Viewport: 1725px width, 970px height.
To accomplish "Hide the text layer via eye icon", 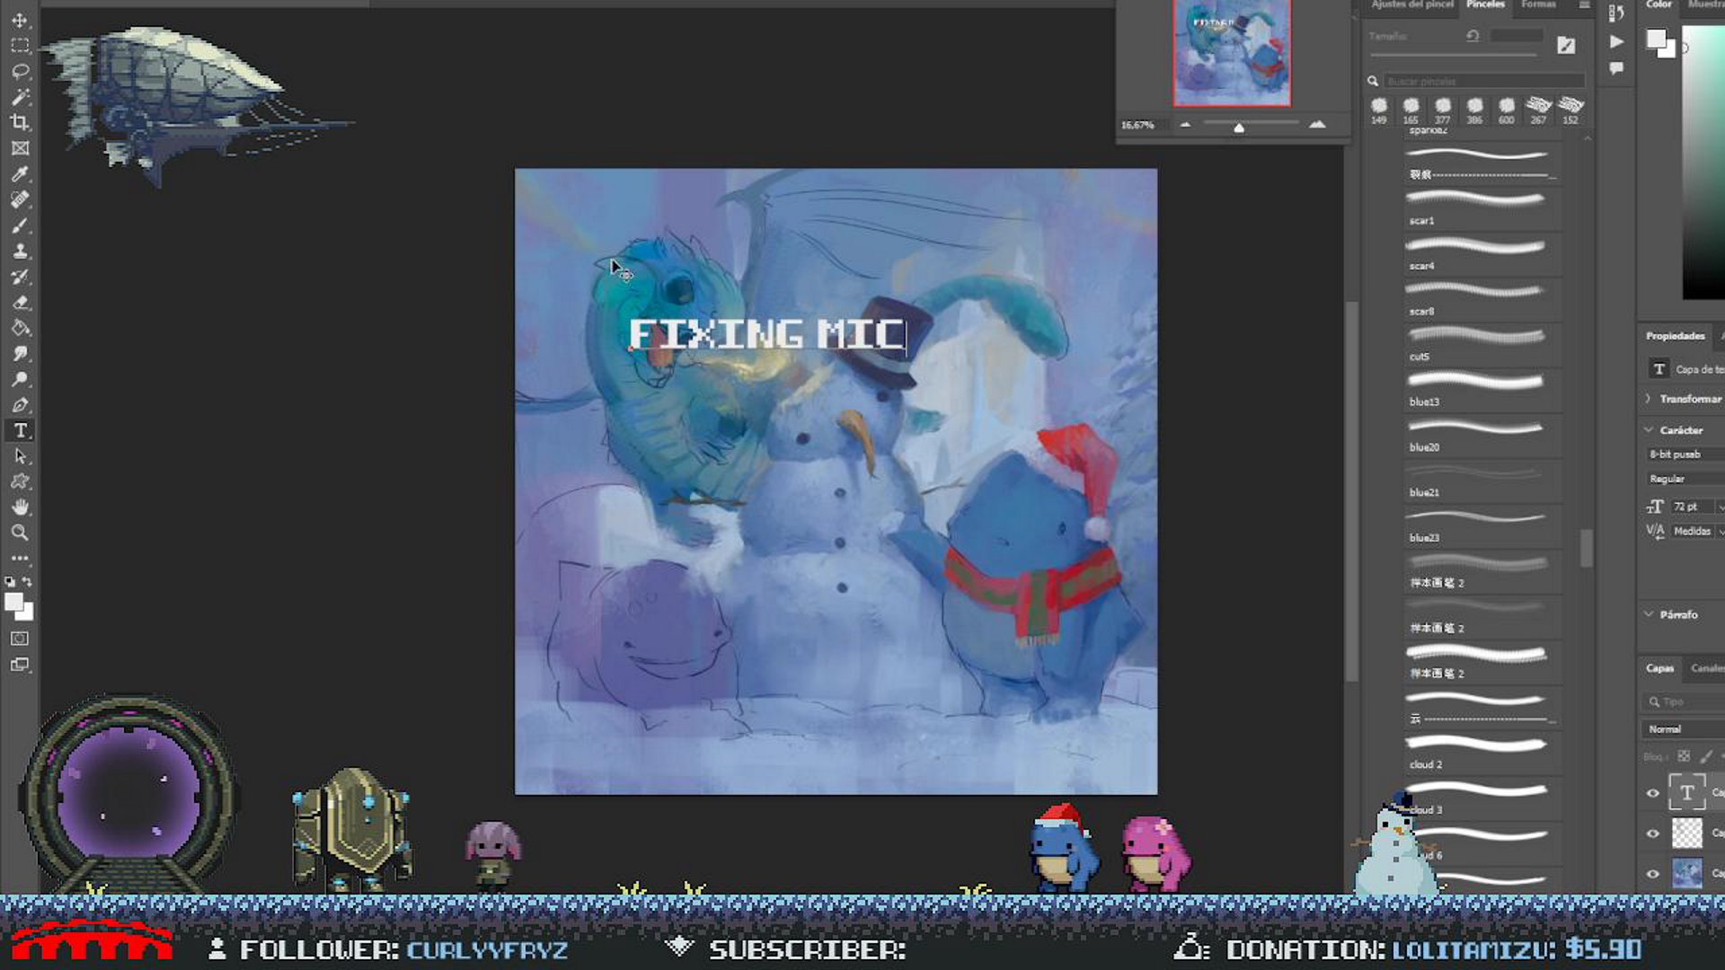I will [1653, 792].
